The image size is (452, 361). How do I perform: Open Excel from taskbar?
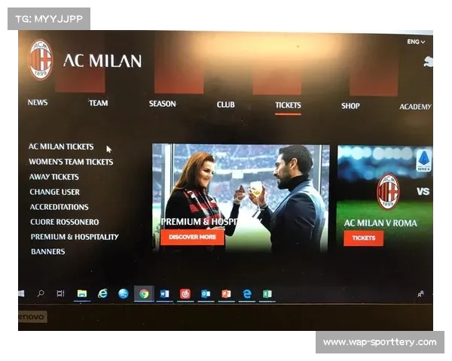coord(267,294)
